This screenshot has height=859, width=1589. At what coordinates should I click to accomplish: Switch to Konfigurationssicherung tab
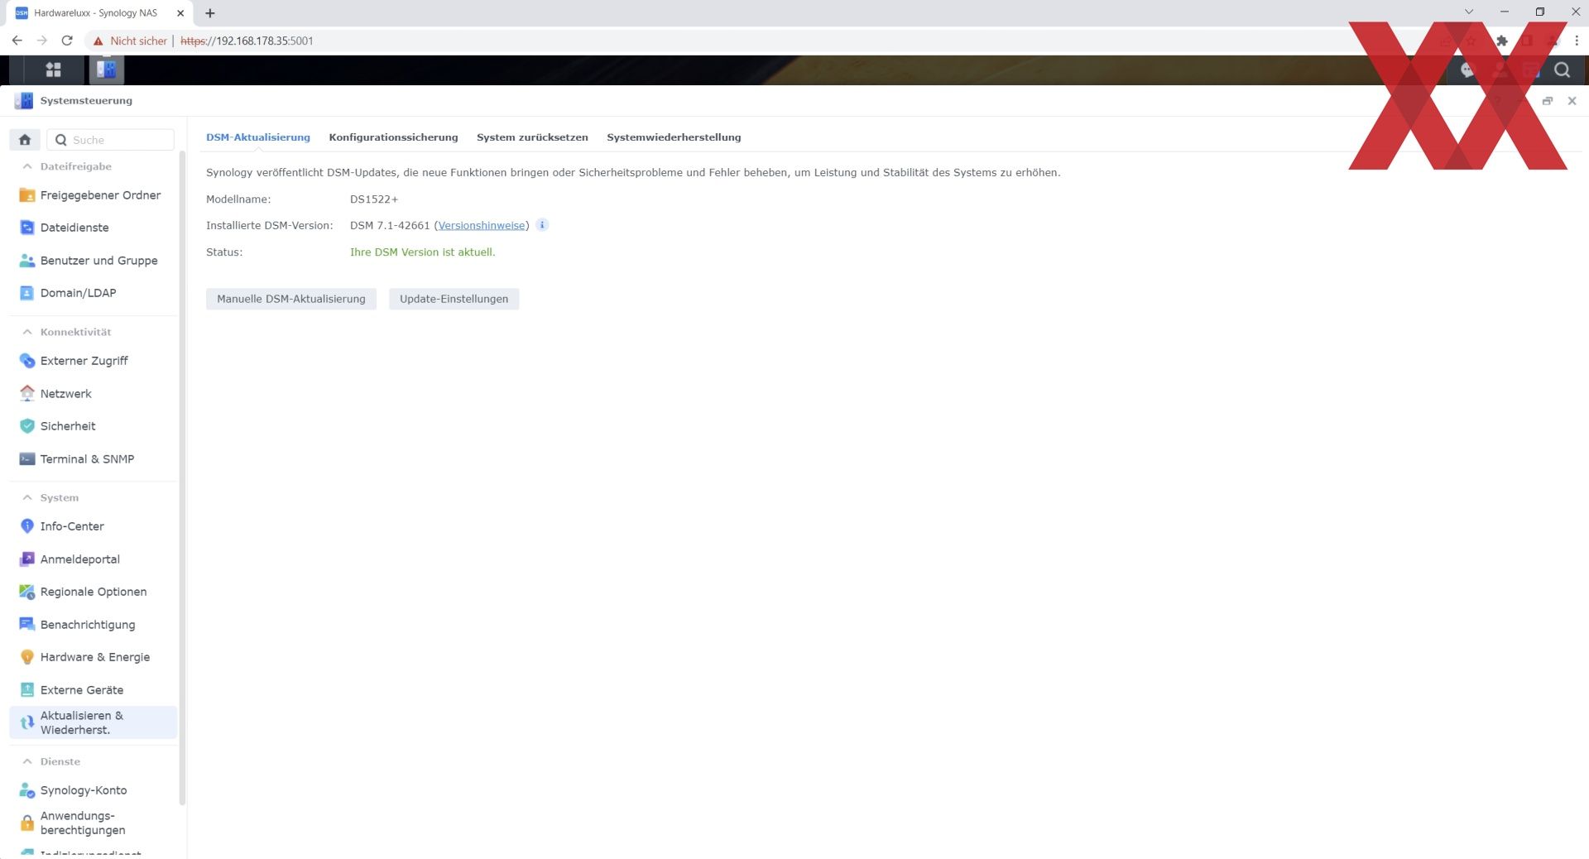point(393,137)
